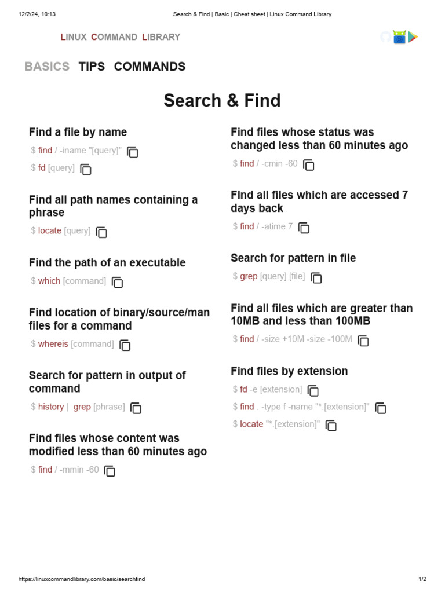445x593 pixels.
Task: Copy the find -atime 7 command
Action: (304, 228)
